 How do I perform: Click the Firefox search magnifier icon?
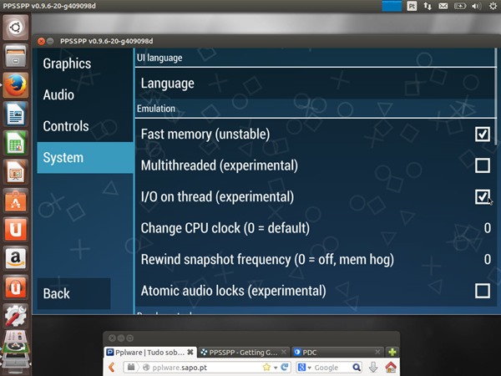[x=357, y=368]
